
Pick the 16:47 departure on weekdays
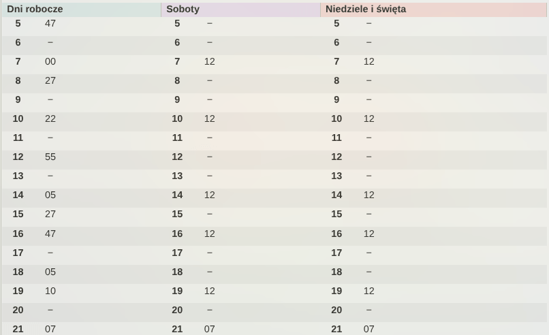(x=50, y=234)
